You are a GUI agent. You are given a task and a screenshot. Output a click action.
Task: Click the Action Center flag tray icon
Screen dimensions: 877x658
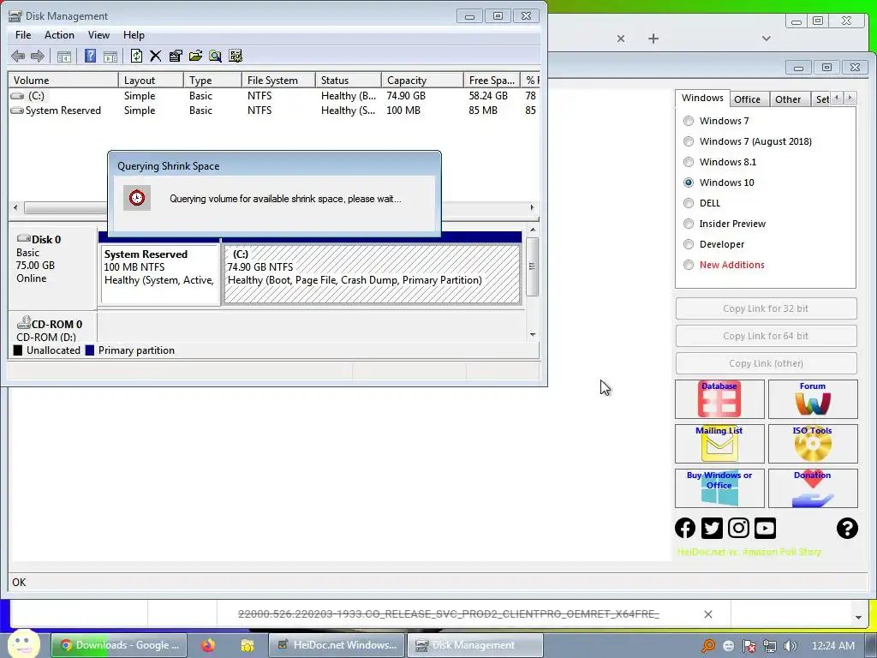[x=749, y=646]
